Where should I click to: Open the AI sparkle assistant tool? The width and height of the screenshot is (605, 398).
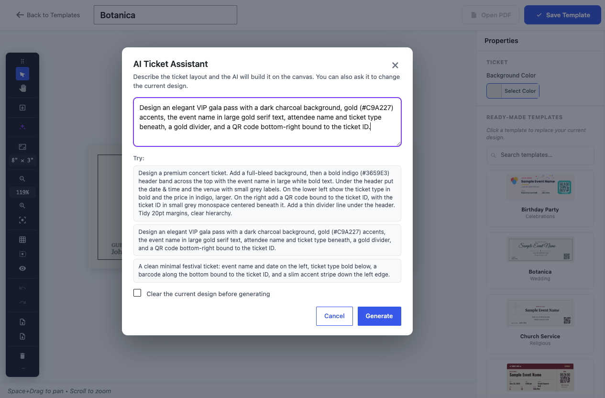tap(22, 127)
